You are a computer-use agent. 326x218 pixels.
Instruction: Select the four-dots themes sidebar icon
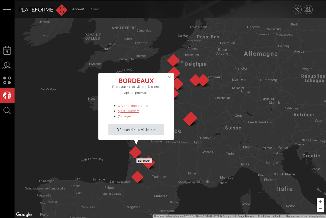click(x=7, y=80)
